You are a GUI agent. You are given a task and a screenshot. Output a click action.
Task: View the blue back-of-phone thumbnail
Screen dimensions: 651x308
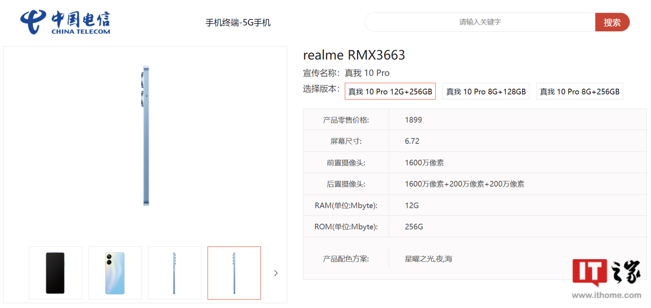coord(115,273)
